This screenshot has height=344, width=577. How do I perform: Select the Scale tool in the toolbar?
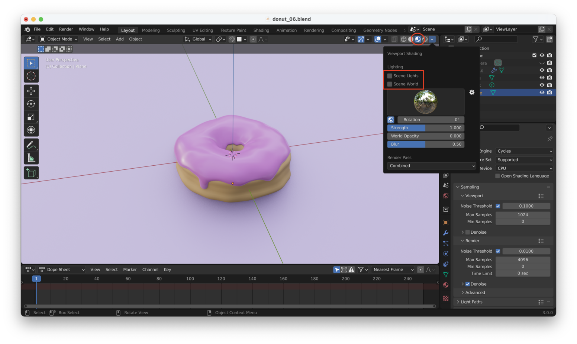click(31, 117)
